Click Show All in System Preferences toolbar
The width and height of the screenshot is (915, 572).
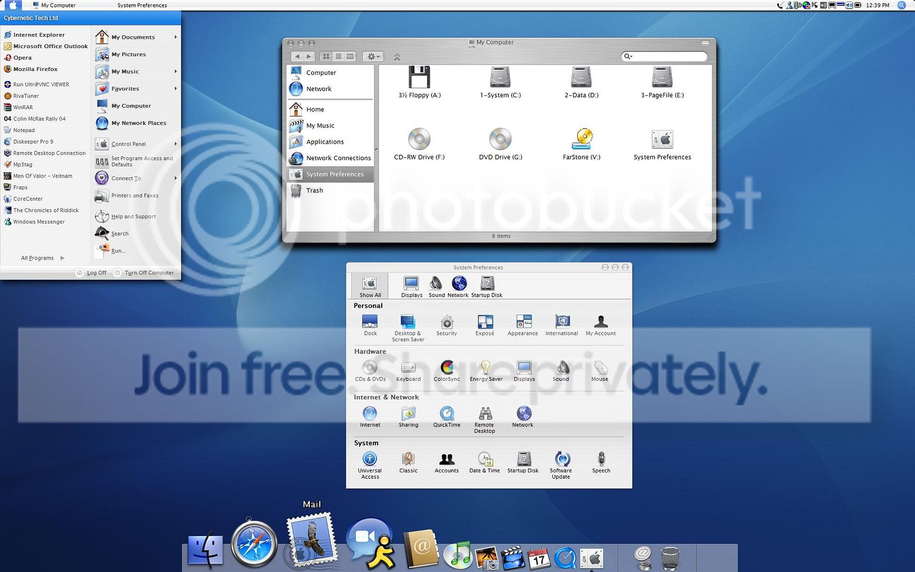[x=370, y=287]
